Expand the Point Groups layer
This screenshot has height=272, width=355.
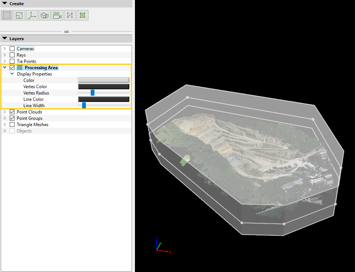[x=4, y=118]
